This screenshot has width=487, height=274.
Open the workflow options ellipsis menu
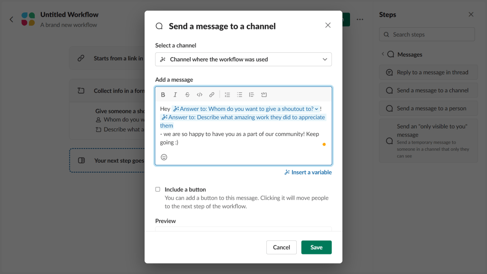click(x=360, y=19)
